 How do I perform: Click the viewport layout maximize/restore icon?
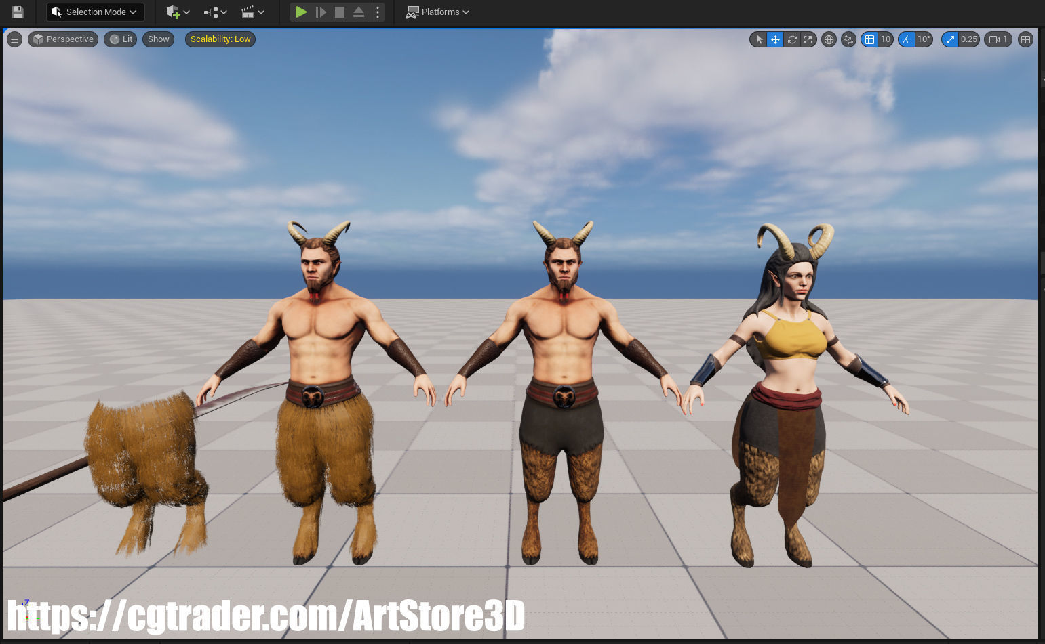click(1025, 39)
